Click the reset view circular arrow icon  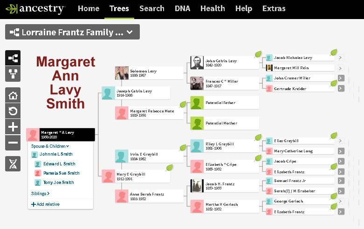pyautogui.click(x=13, y=111)
